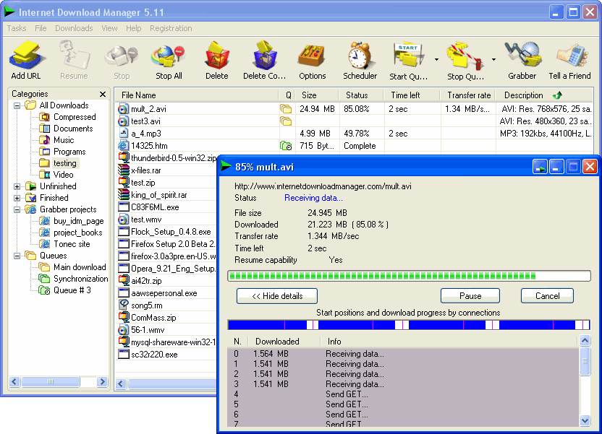The image size is (602, 434).
Task: Pause the mult.avi download
Action: pos(470,295)
